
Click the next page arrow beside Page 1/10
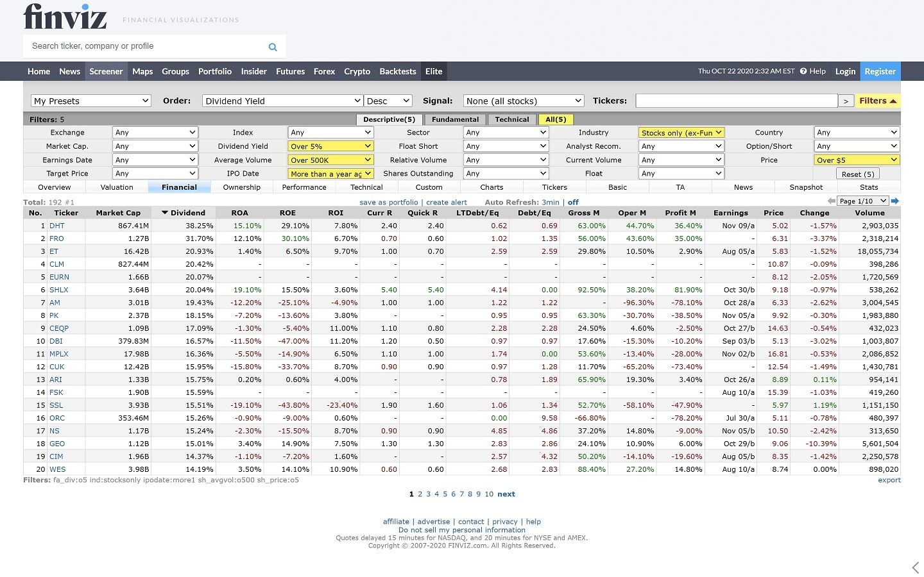pos(895,201)
